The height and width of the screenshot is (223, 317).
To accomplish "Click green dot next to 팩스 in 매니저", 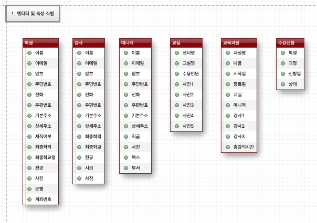I will pos(126,157).
